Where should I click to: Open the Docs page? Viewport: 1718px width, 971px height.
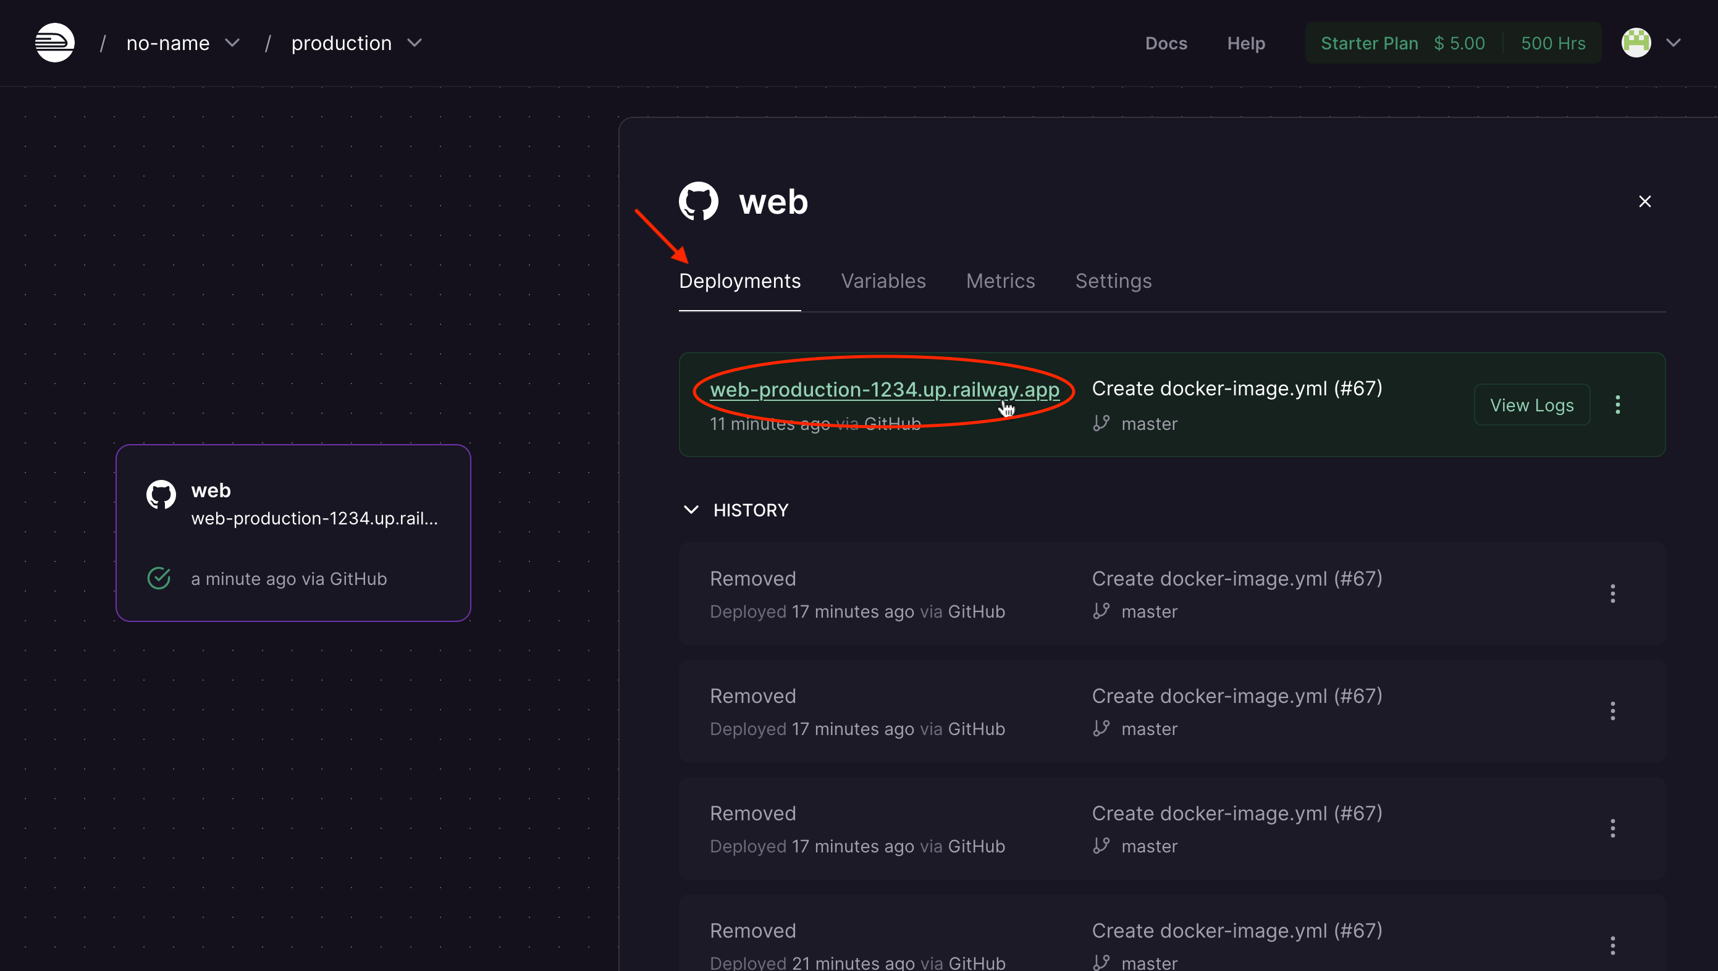[1166, 43]
